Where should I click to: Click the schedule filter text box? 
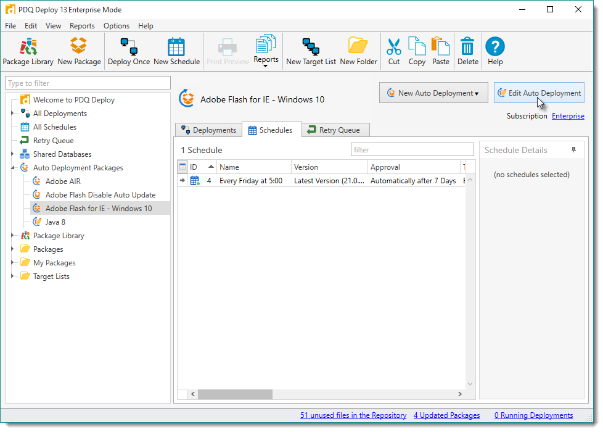(x=412, y=150)
